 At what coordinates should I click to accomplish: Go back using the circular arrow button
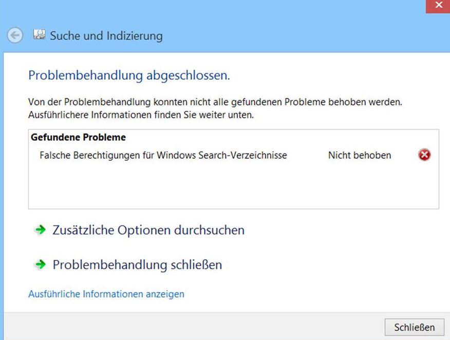pyautogui.click(x=14, y=35)
